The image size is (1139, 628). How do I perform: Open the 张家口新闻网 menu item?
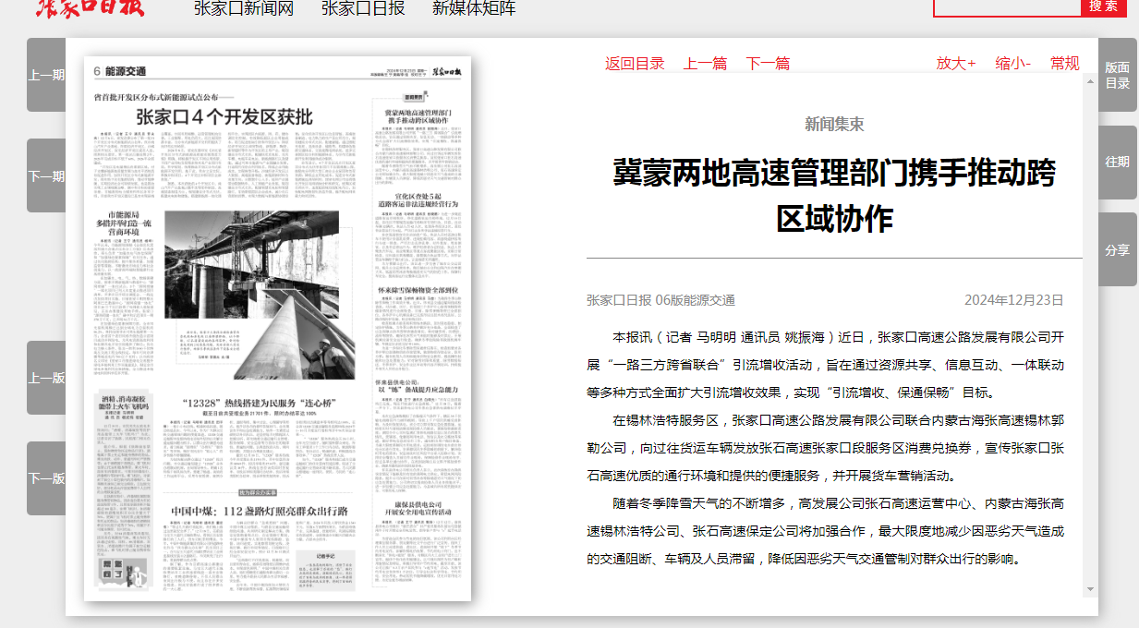pyautogui.click(x=245, y=9)
